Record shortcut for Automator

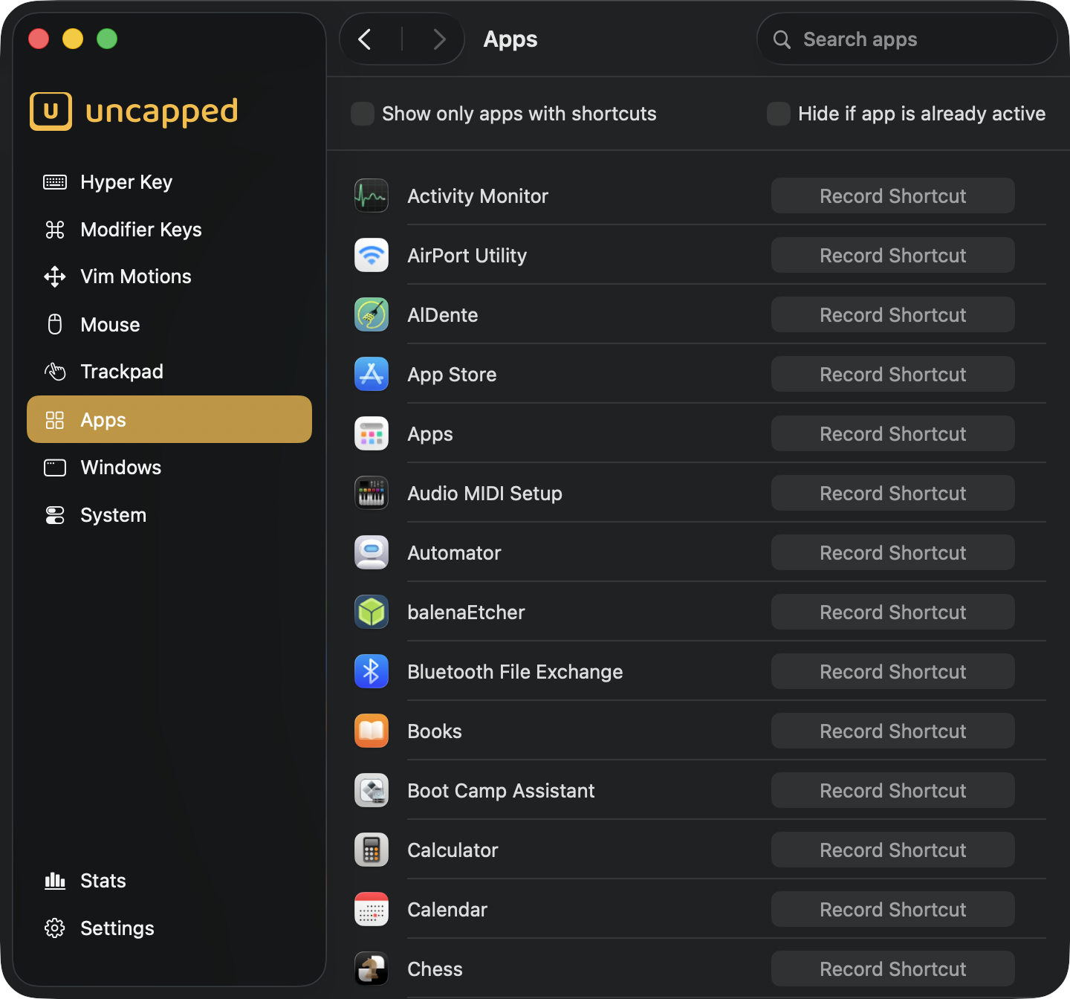(x=892, y=552)
